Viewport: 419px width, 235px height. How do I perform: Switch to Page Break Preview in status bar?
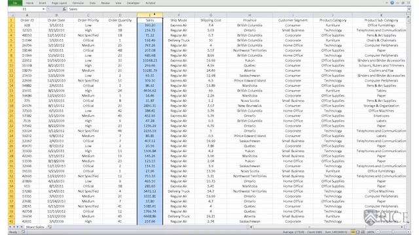click(x=363, y=232)
